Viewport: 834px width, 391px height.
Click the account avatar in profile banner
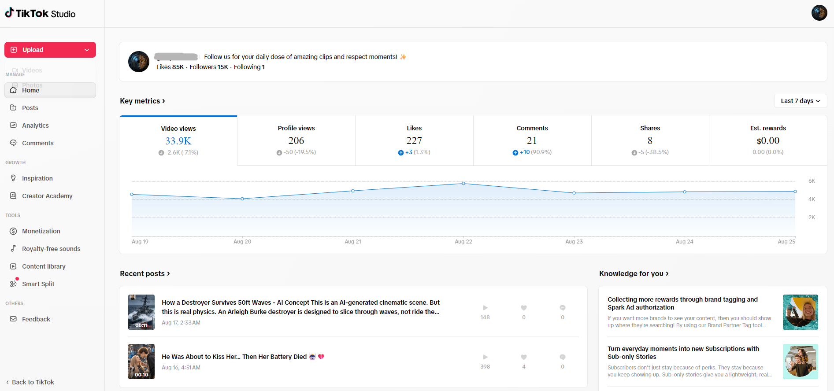[139, 62]
